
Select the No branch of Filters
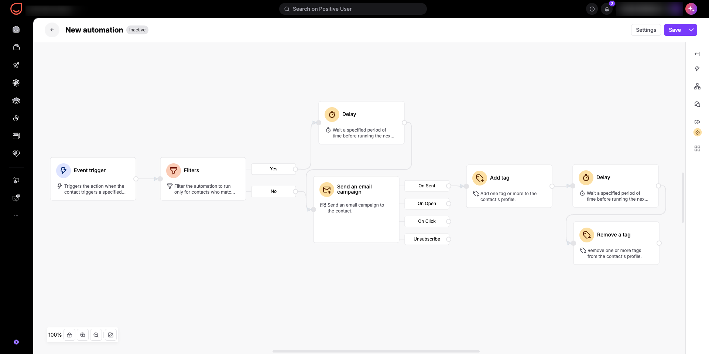[x=274, y=191]
